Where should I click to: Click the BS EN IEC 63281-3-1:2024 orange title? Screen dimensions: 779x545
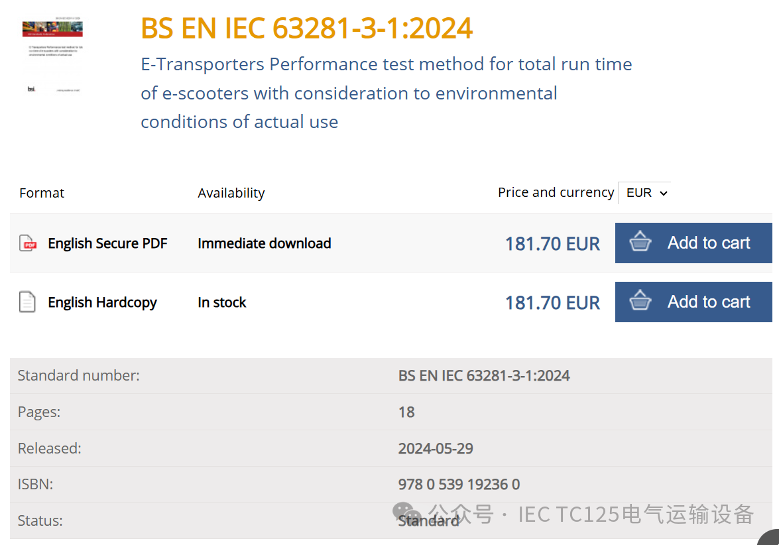(306, 29)
